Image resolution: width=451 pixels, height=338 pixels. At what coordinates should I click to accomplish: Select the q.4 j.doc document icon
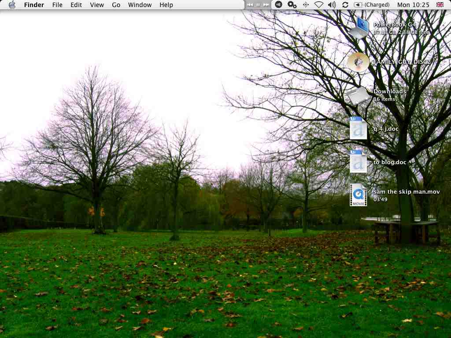tap(359, 129)
